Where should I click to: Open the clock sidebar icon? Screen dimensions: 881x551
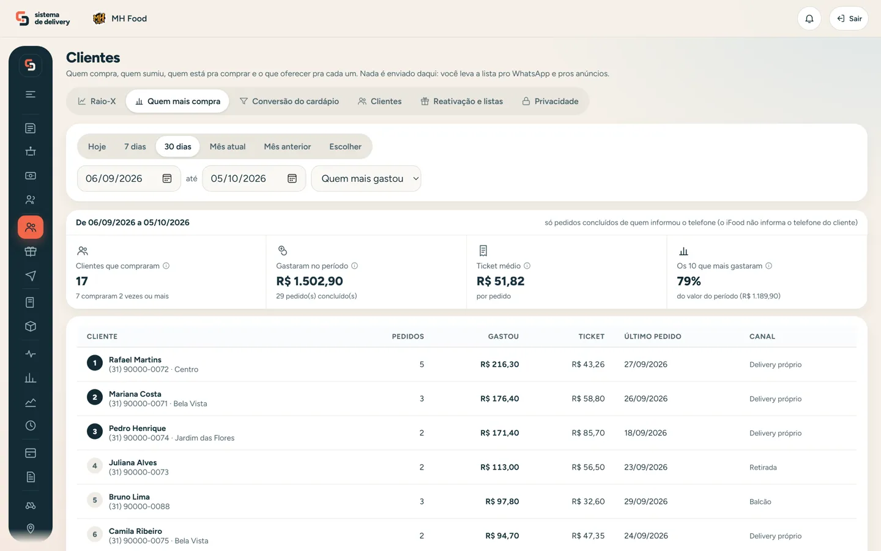point(31,426)
